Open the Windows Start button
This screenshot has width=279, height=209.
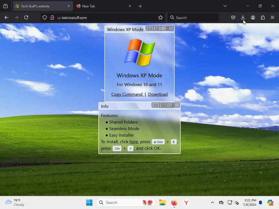(89, 202)
